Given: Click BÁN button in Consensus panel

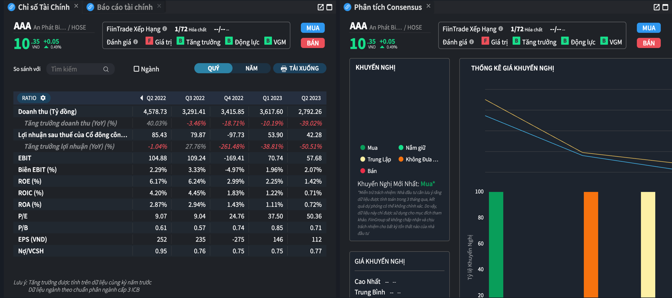Looking at the screenshot, I should 649,43.
